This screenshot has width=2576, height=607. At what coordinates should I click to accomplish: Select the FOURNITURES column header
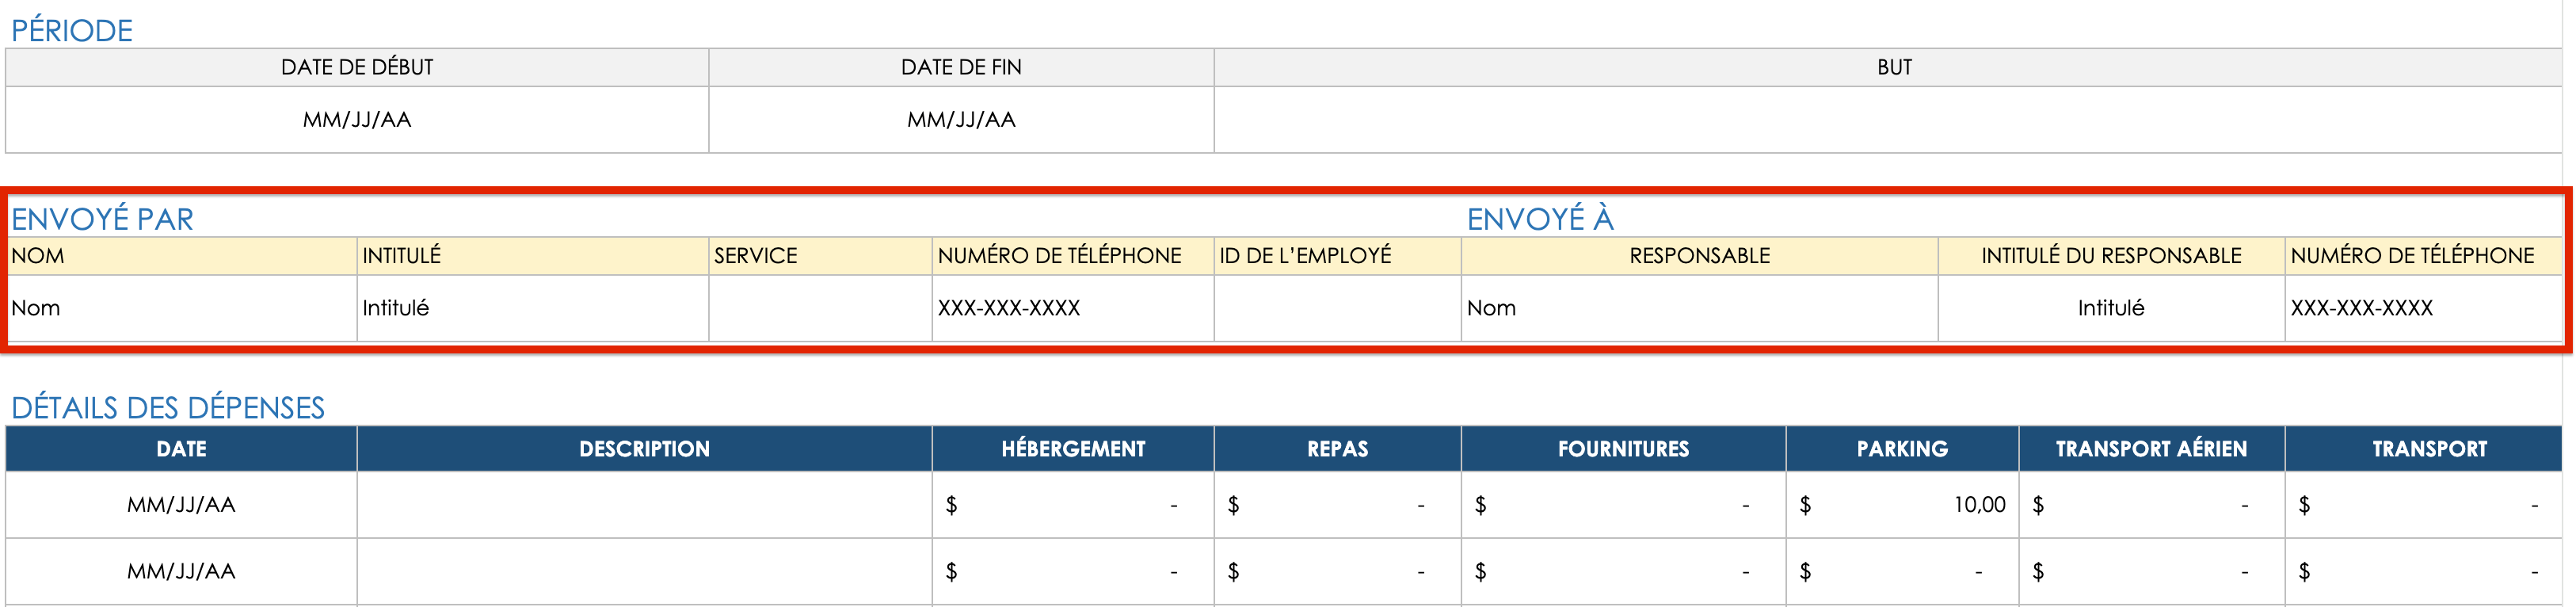1623,449
